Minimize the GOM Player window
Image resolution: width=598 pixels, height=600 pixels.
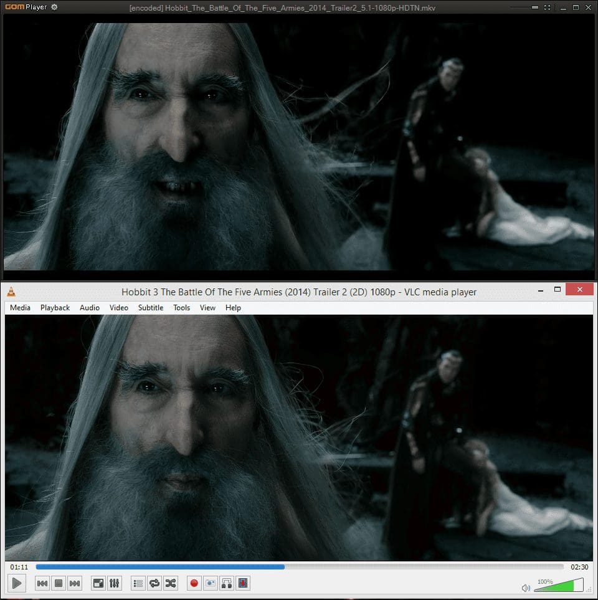[563, 7]
